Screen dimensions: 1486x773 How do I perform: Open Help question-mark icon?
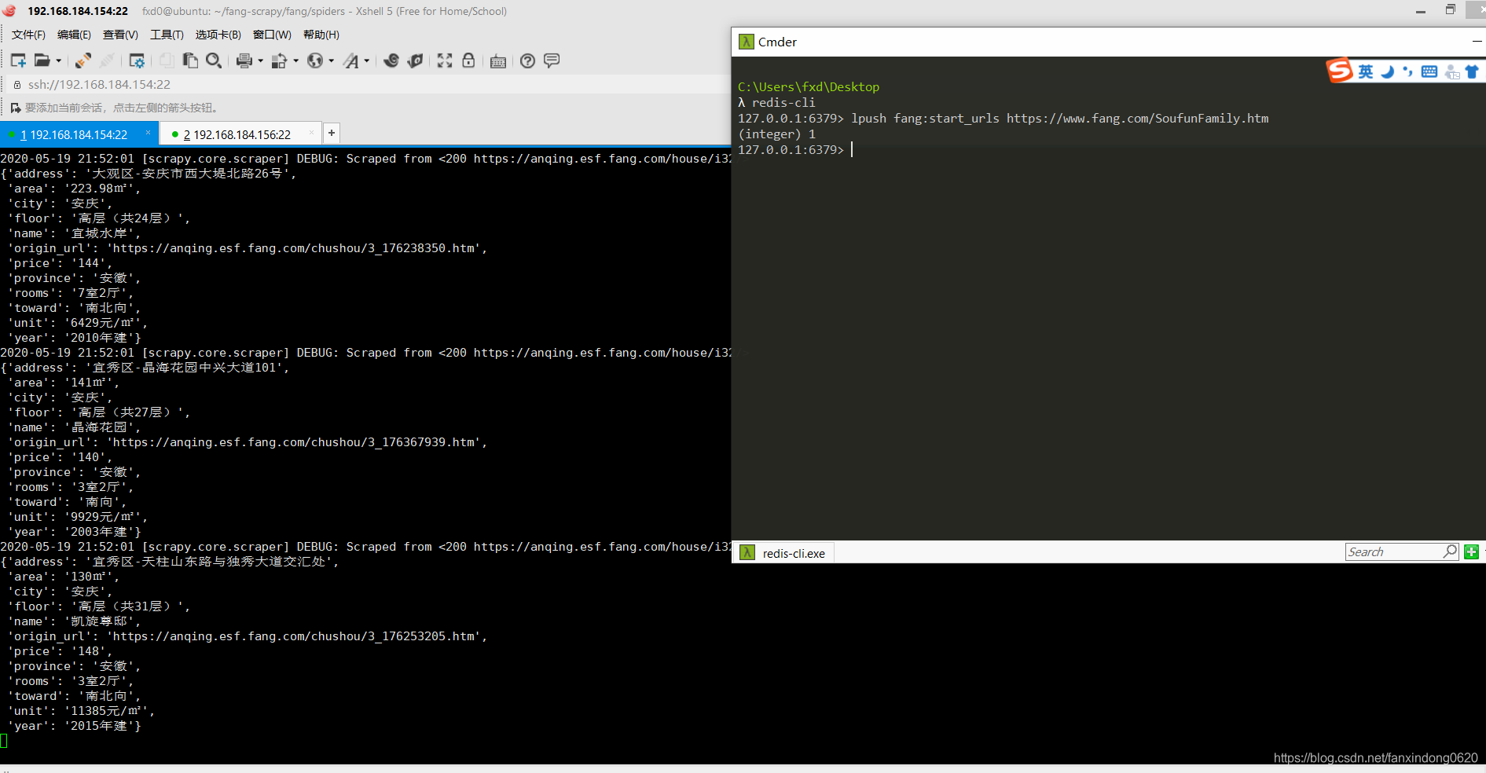pyautogui.click(x=528, y=60)
